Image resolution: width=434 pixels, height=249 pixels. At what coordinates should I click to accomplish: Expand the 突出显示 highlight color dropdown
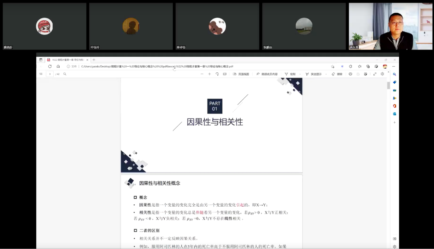326,74
